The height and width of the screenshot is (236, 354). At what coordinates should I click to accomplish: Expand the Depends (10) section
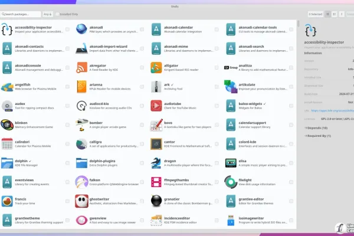(x=316, y=128)
